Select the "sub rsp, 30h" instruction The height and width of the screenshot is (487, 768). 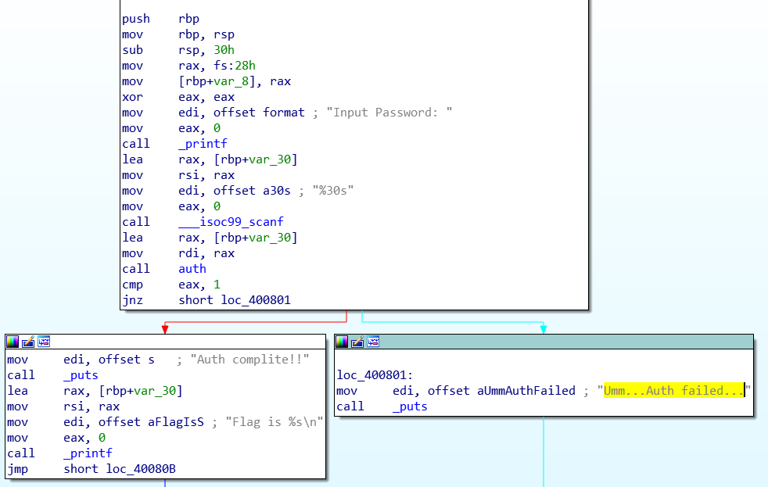click(178, 50)
